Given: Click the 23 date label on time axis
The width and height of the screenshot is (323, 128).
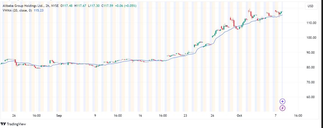Looking at the screenshot, I should coord(185,116).
